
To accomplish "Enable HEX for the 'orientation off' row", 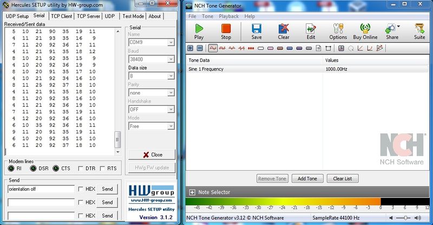I will (81, 189).
